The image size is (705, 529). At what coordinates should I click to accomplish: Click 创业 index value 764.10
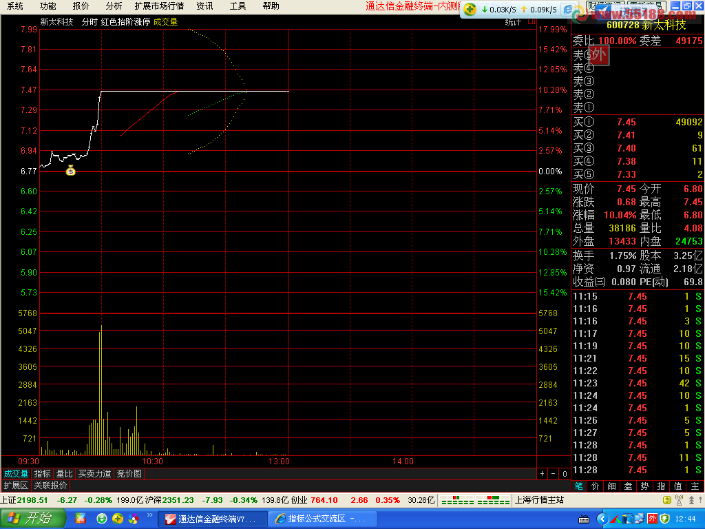[324, 500]
